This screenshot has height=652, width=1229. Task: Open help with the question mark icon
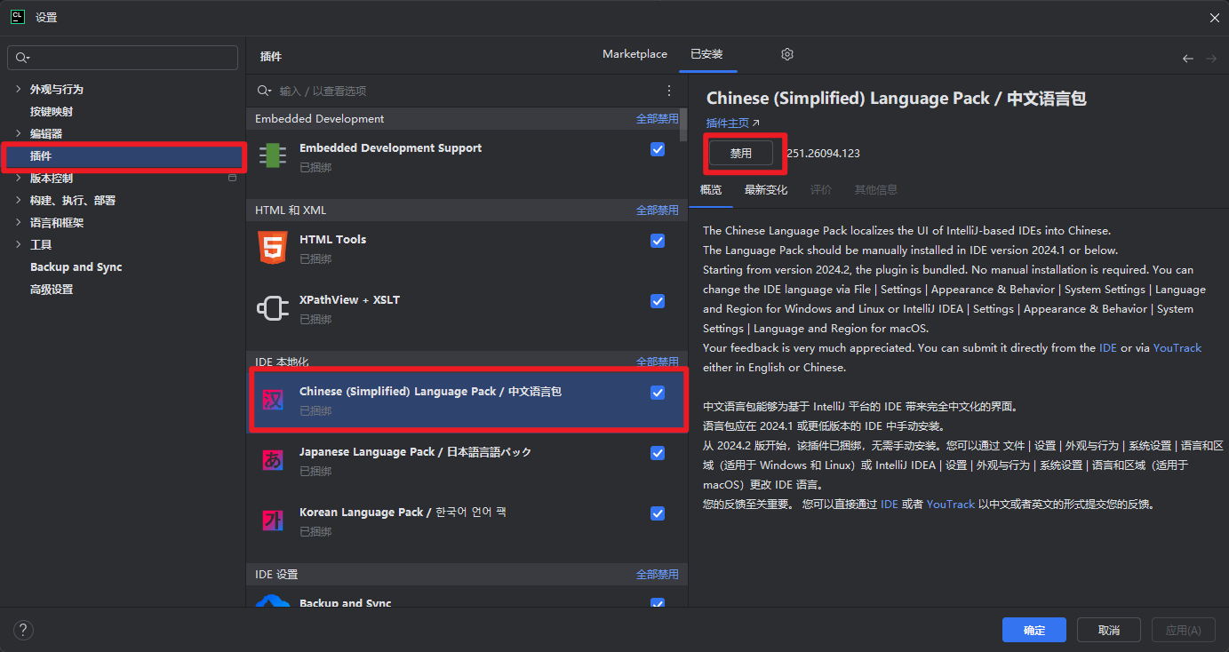(23, 630)
